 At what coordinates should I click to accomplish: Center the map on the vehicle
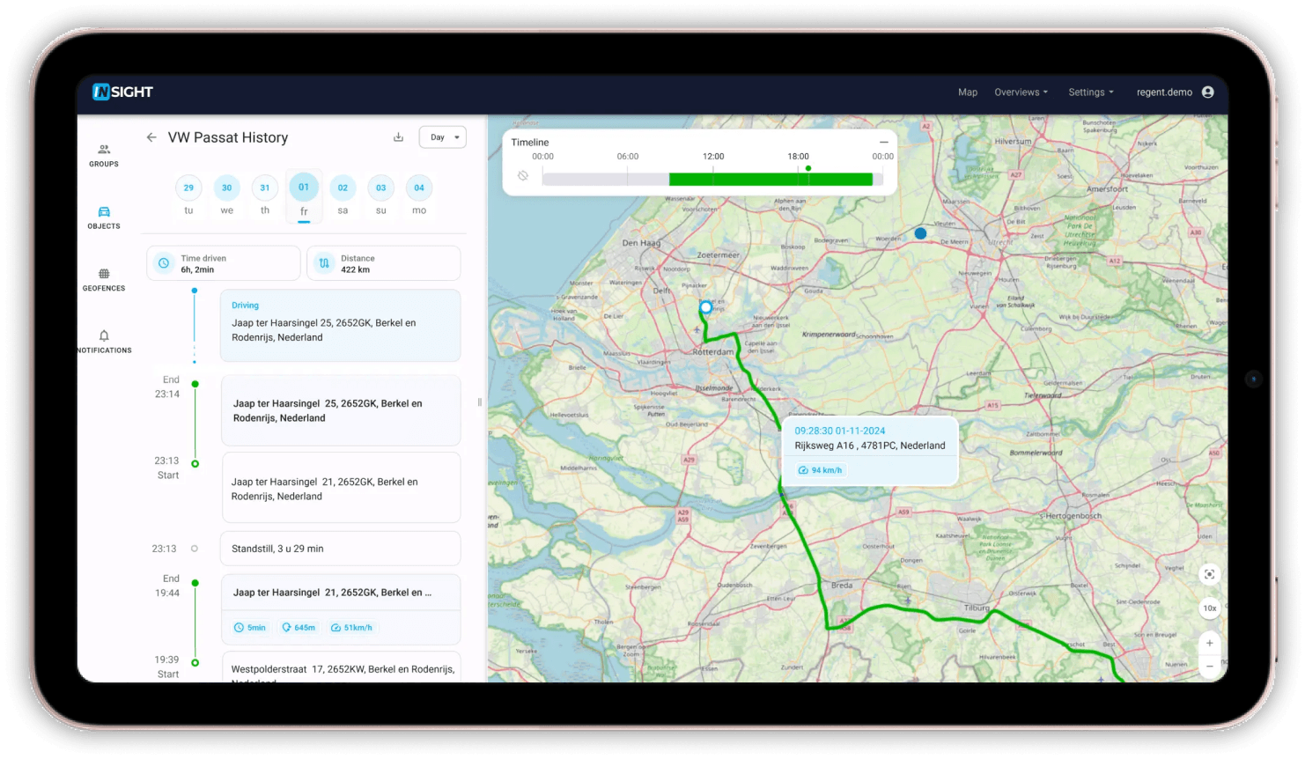pyautogui.click(x=1209, y=573)
